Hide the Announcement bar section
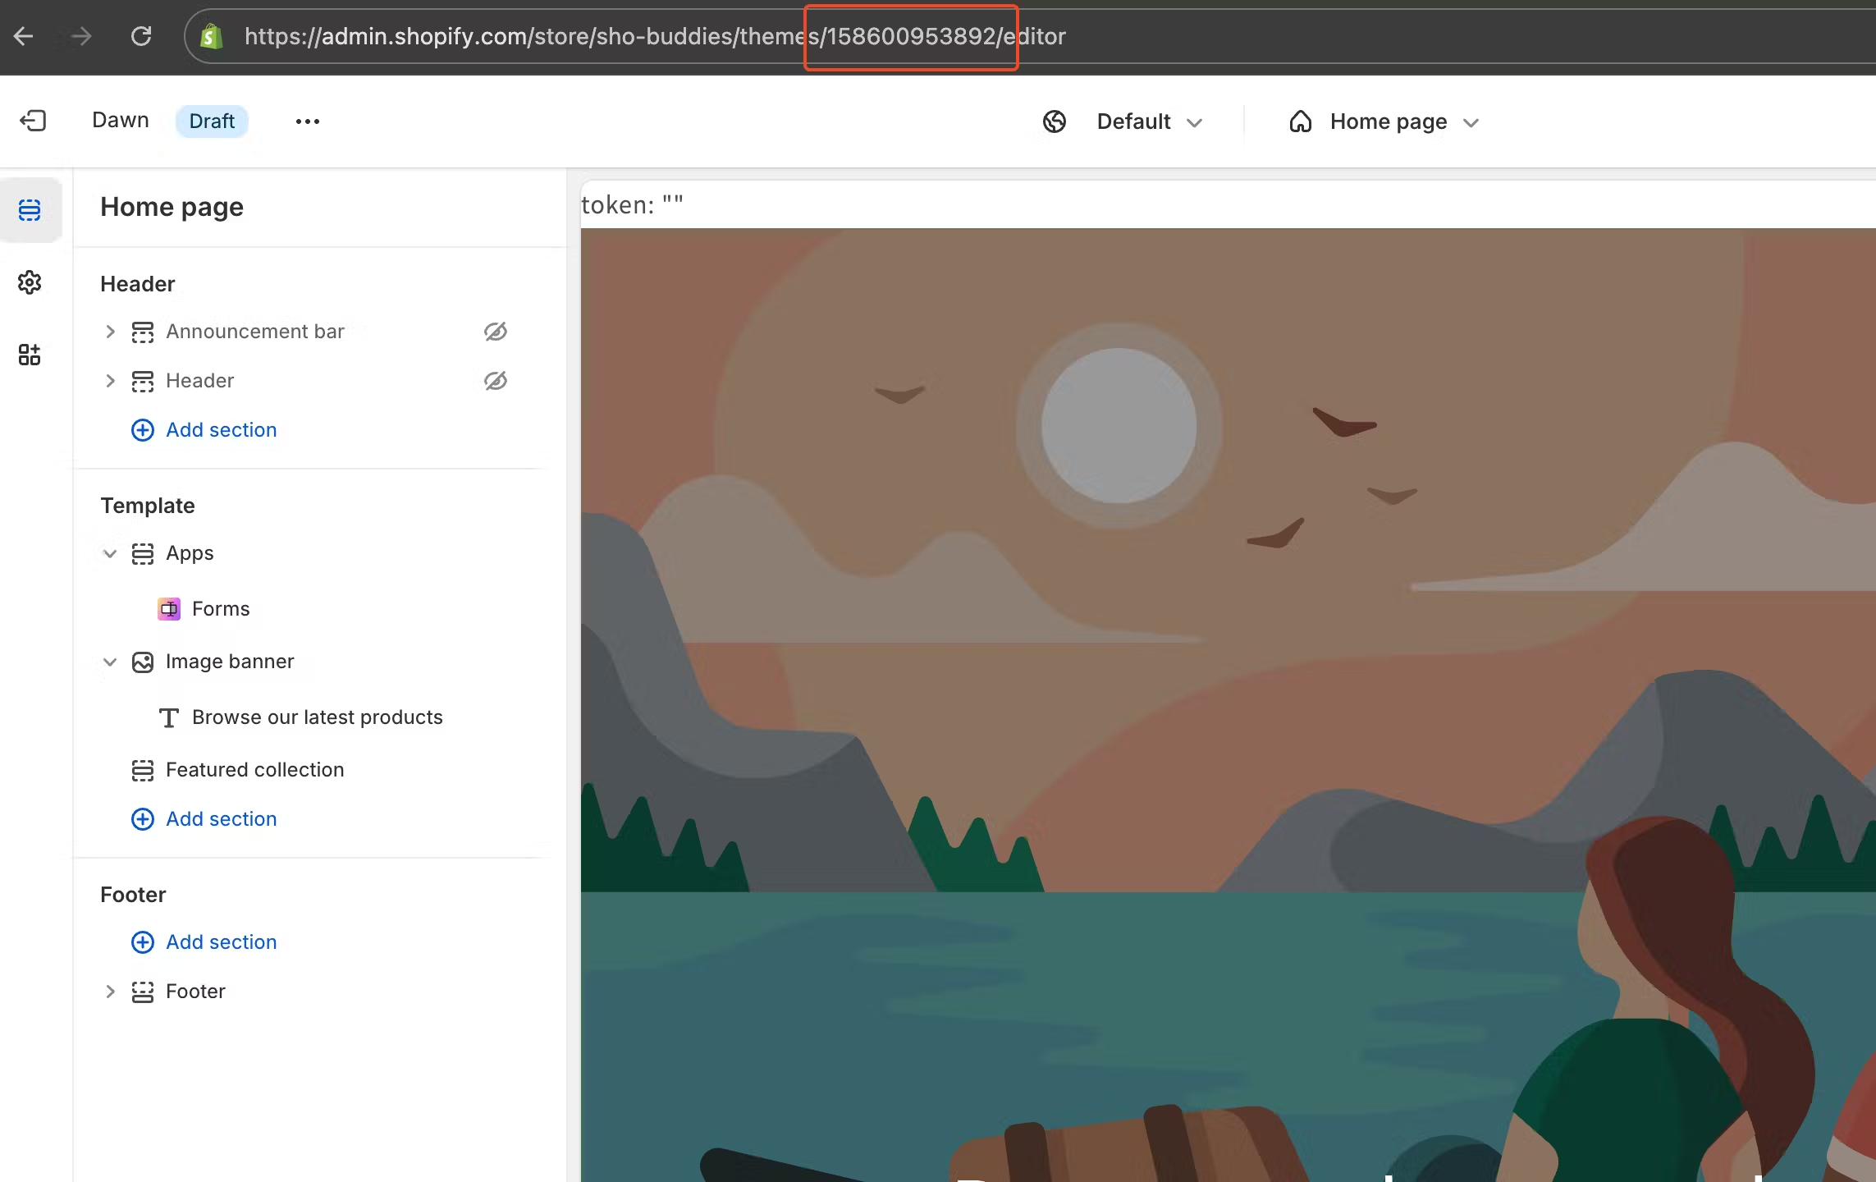Viewport: 1876px width, 1182px height. point(495,332)
